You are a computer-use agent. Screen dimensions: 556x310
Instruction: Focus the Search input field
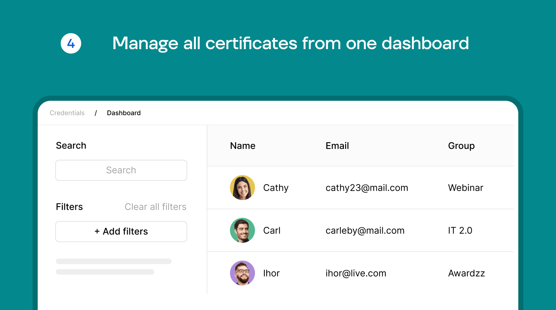(x=121, y=170)
